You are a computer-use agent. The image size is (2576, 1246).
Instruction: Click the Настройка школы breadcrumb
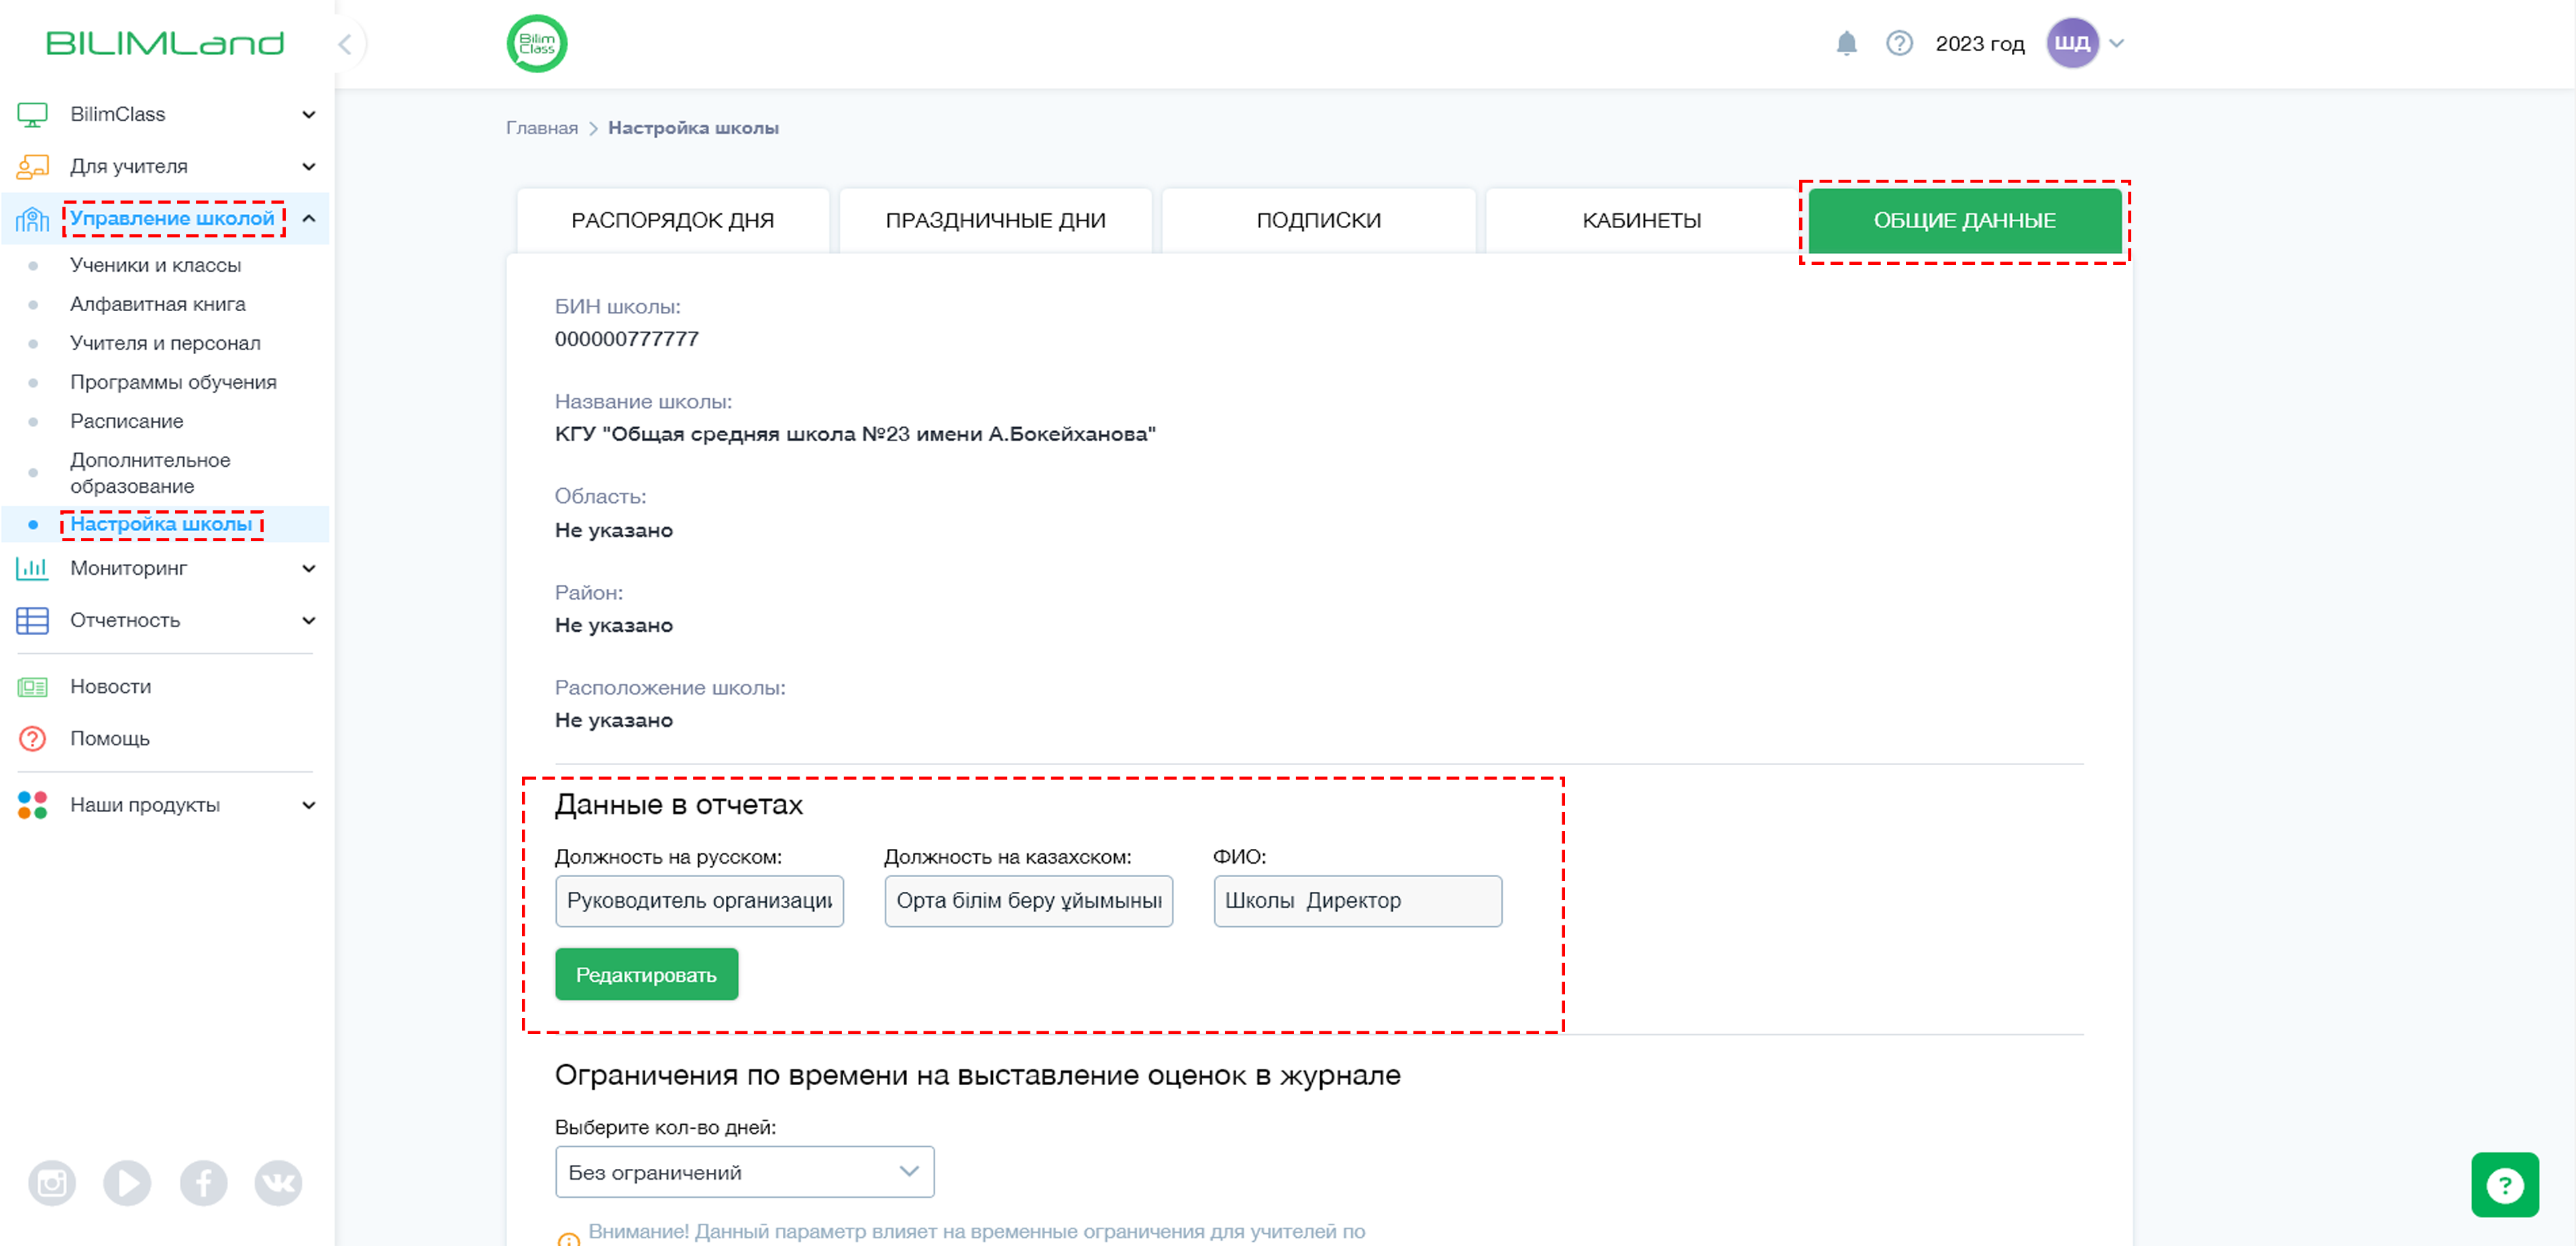693,128
